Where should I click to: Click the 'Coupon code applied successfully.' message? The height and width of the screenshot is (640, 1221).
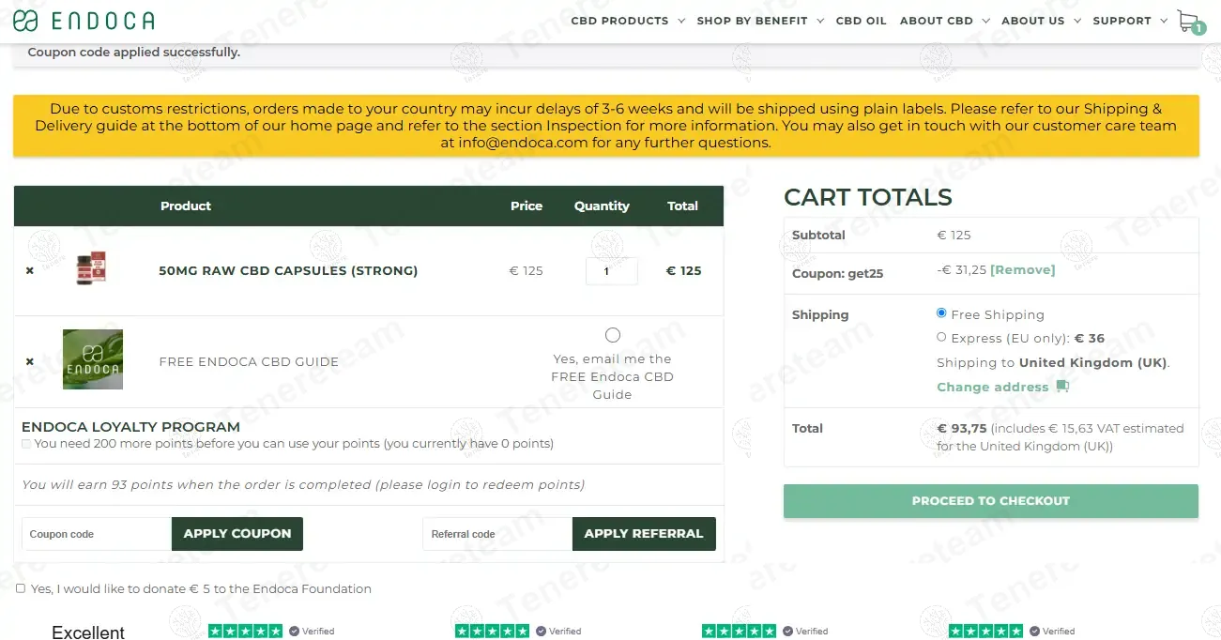click(134, 53)
